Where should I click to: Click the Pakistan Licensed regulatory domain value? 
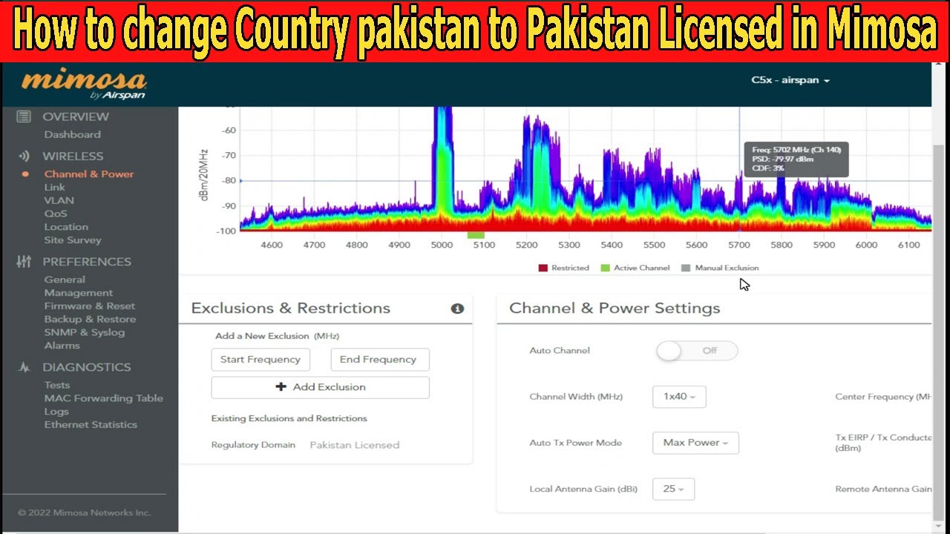point(355,445)
